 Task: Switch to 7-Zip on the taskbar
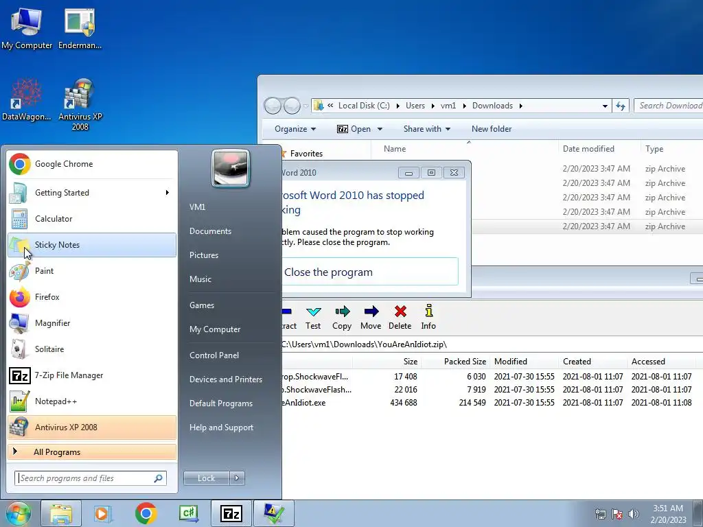(x=231, y=513)
